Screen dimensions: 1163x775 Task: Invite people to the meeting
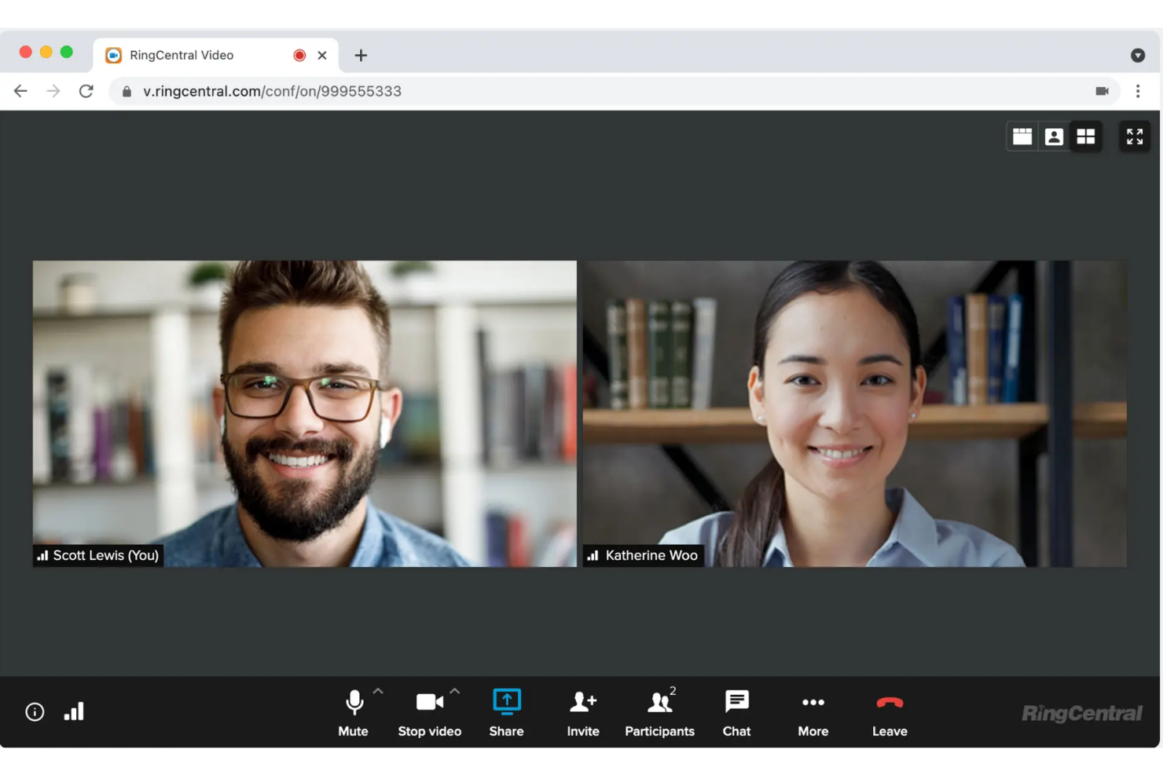(x=583, y=713)
